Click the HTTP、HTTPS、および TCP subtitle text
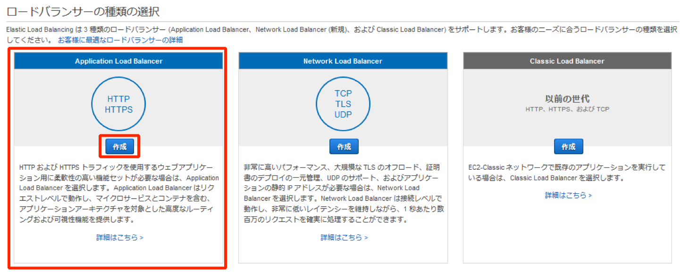681x274 pixels. point(567,109)
